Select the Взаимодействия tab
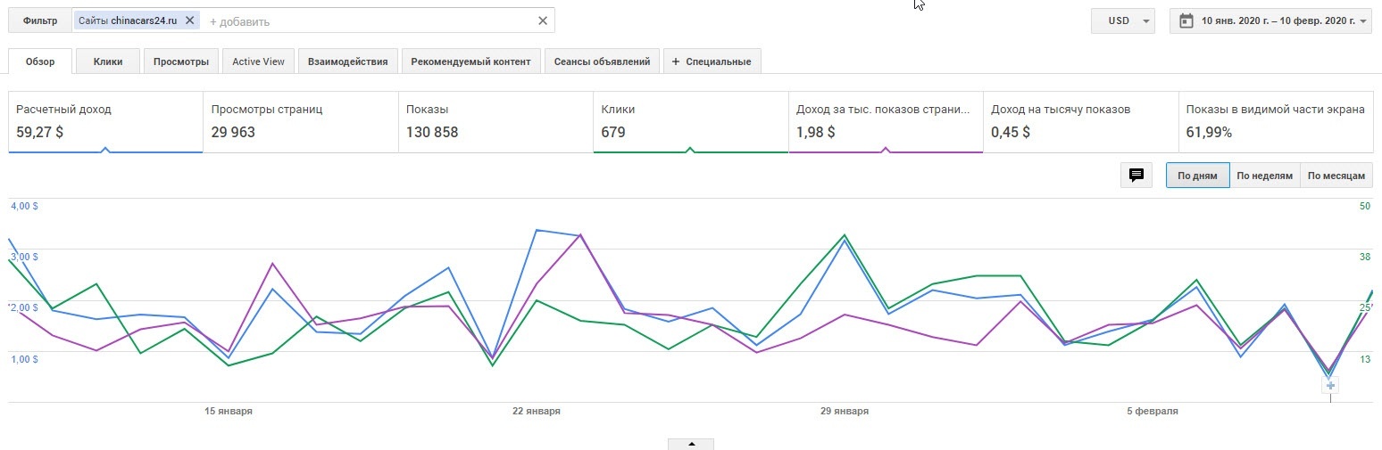The height and width of the screenshot is (450, 1382). tap(347, 61)
